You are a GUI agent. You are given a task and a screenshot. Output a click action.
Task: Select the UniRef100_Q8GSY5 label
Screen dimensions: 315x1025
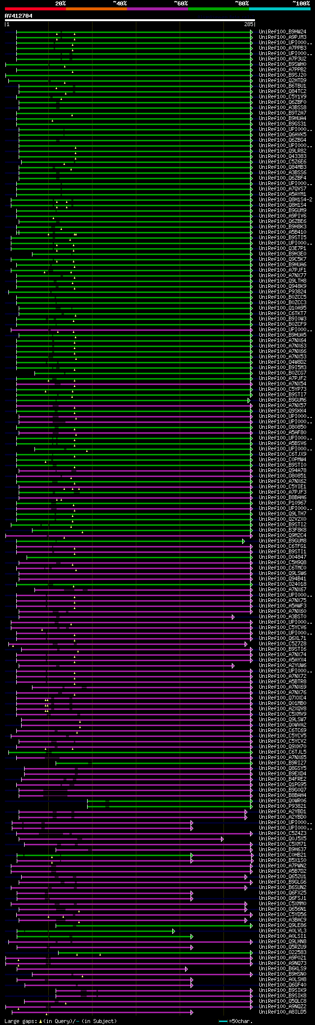click(283, 768)
